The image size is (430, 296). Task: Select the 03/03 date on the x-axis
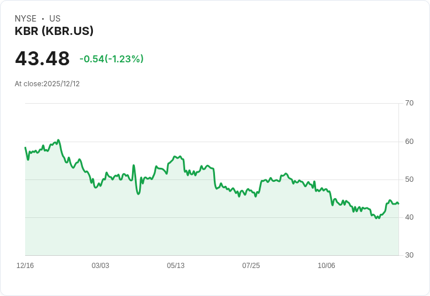[100, 266]
